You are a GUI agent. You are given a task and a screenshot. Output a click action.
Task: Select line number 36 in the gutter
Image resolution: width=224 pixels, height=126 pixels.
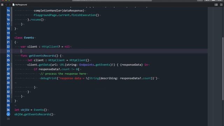point(8,110)
